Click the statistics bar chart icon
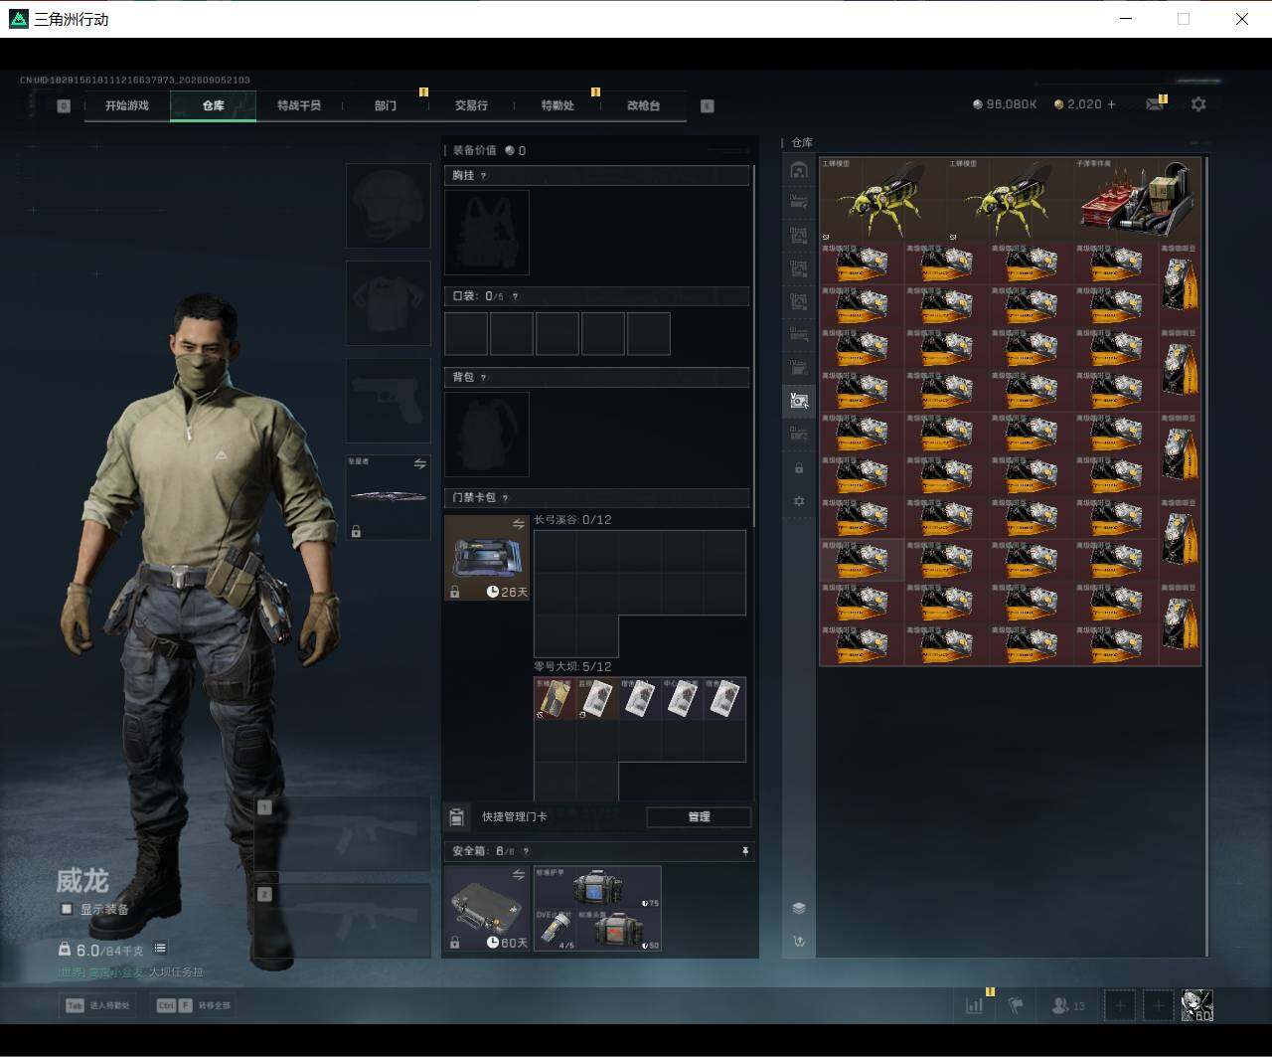Viewport: 1272px width, 1057px height. click(974, 1005)
